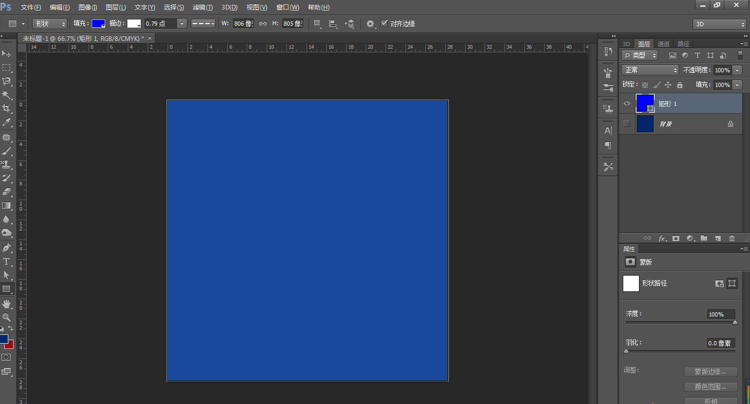
Task: Uncheck the 对齐边缘 checkbox
Action: pos(384,24)
